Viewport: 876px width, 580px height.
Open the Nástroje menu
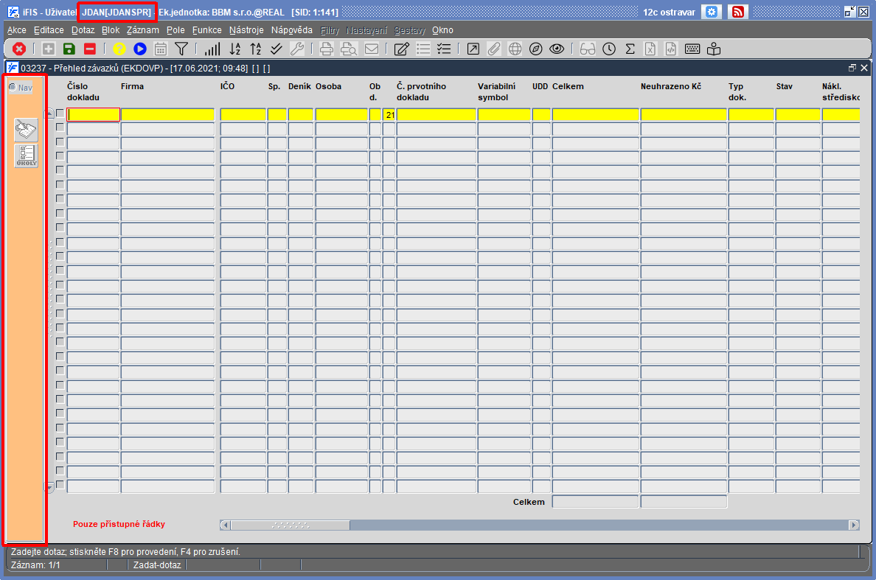pos(246,30)
